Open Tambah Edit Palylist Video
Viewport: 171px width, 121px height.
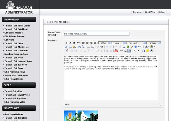pos(17,95)
